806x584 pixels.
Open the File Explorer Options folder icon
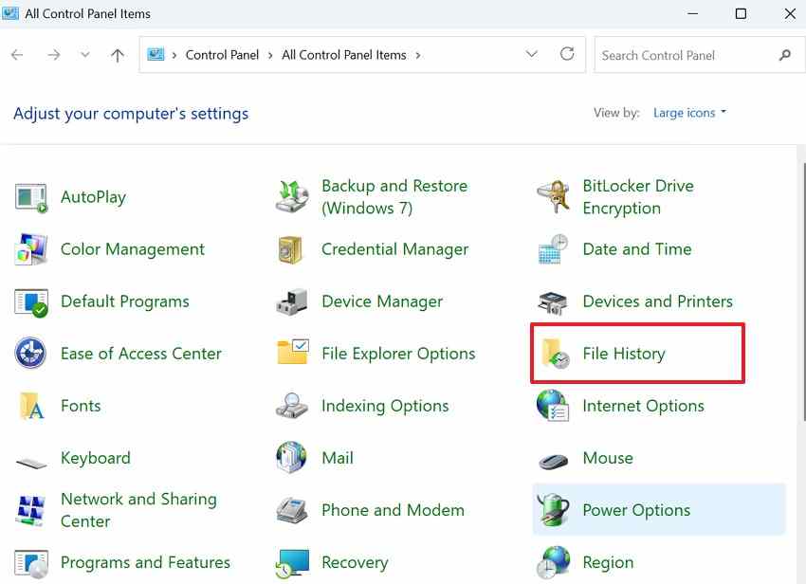click(292, 352)
